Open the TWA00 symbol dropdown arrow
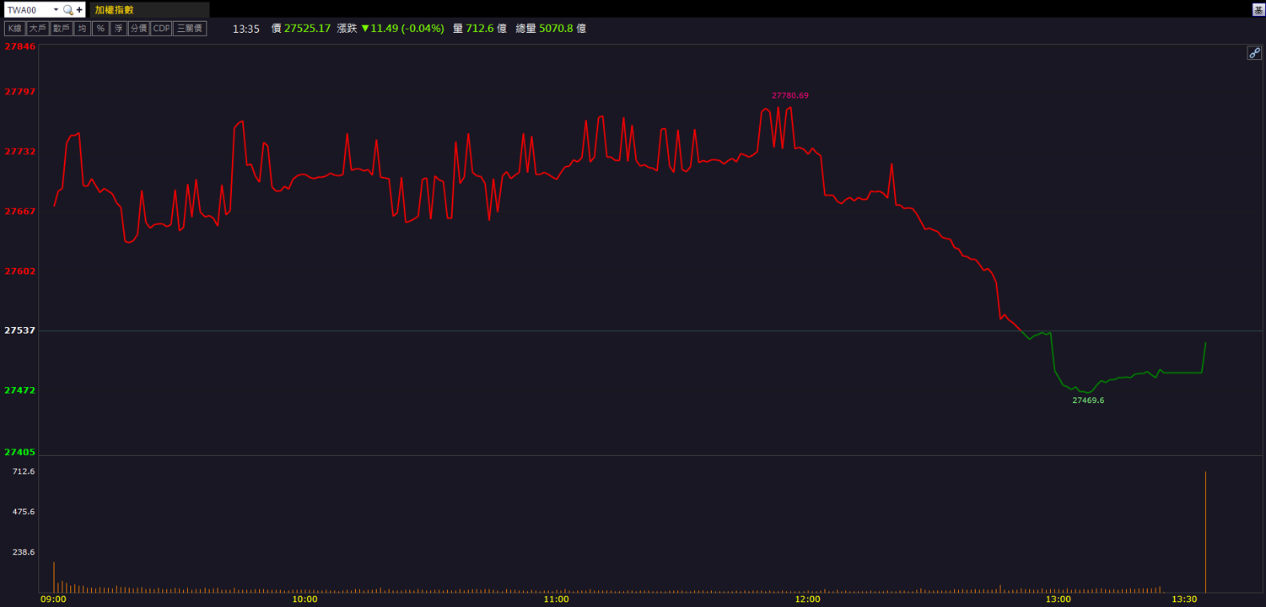Viewport: 1266px width, 607px height. point(56,10)
